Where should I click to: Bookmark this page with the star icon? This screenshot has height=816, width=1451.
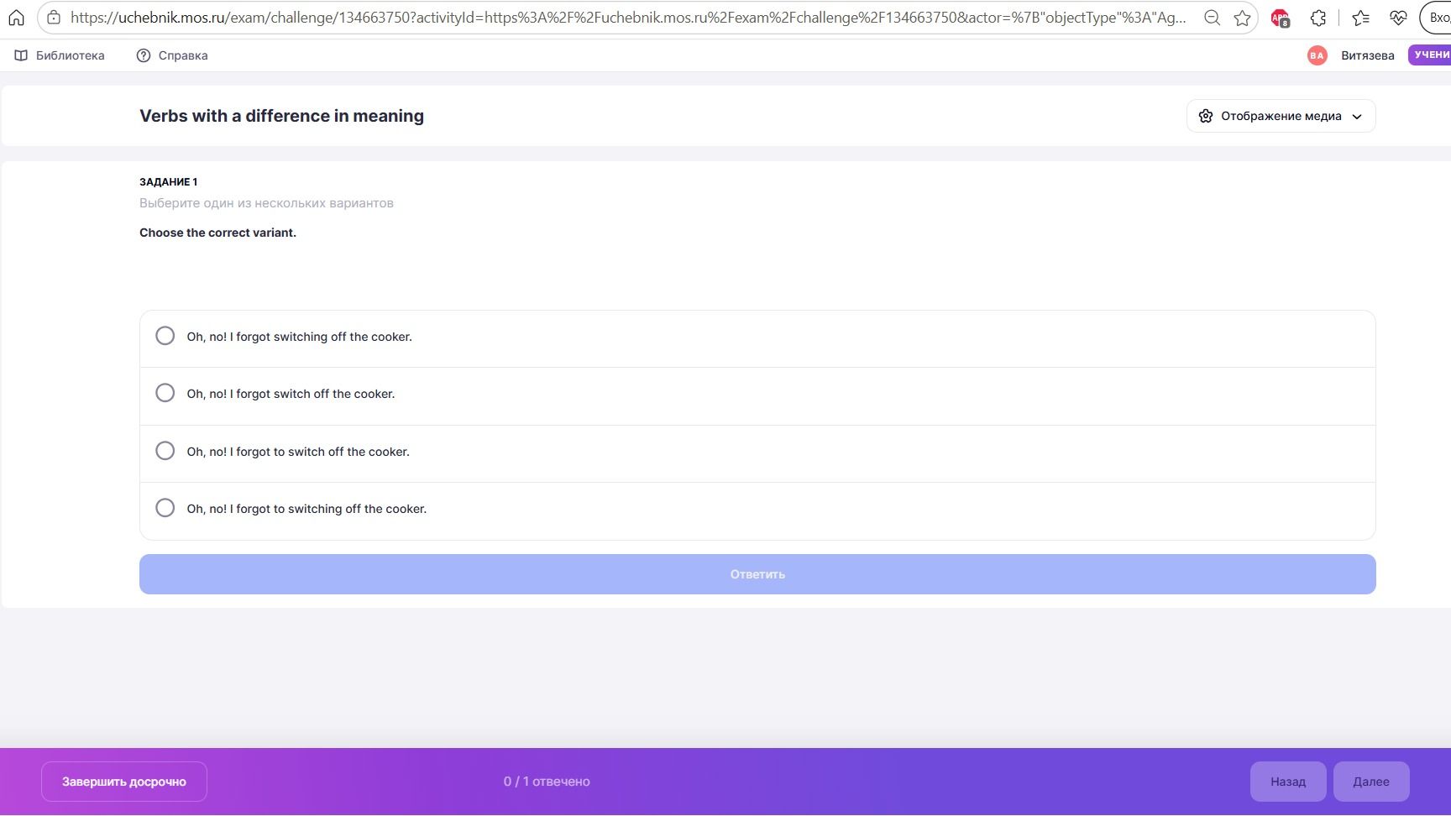click(x=1242, y=18)
